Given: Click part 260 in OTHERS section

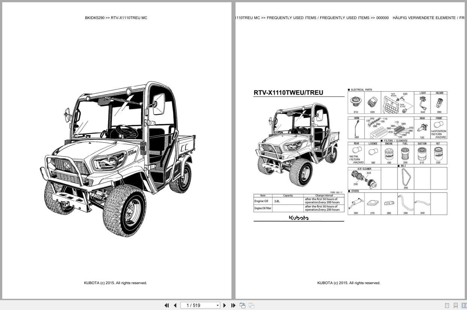Looking at the screenshot, I should coord(355,204).
